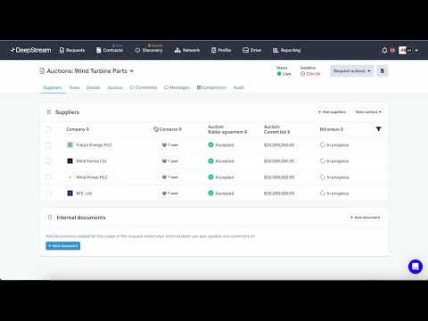This screenshot has width=428, height=321.
Task: Click In progress status for Wind Parts Ltd
Action: tap(334, 161)
